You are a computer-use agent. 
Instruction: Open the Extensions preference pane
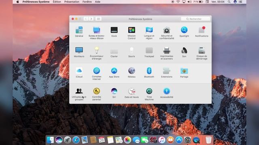[166, 72]
